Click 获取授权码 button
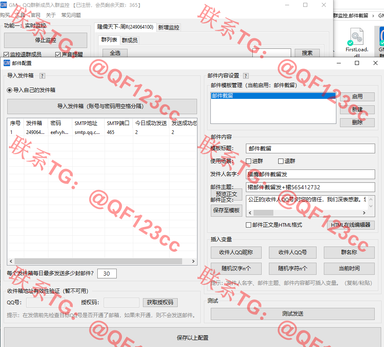The image size is (384, 347). [x=160, y=303]
